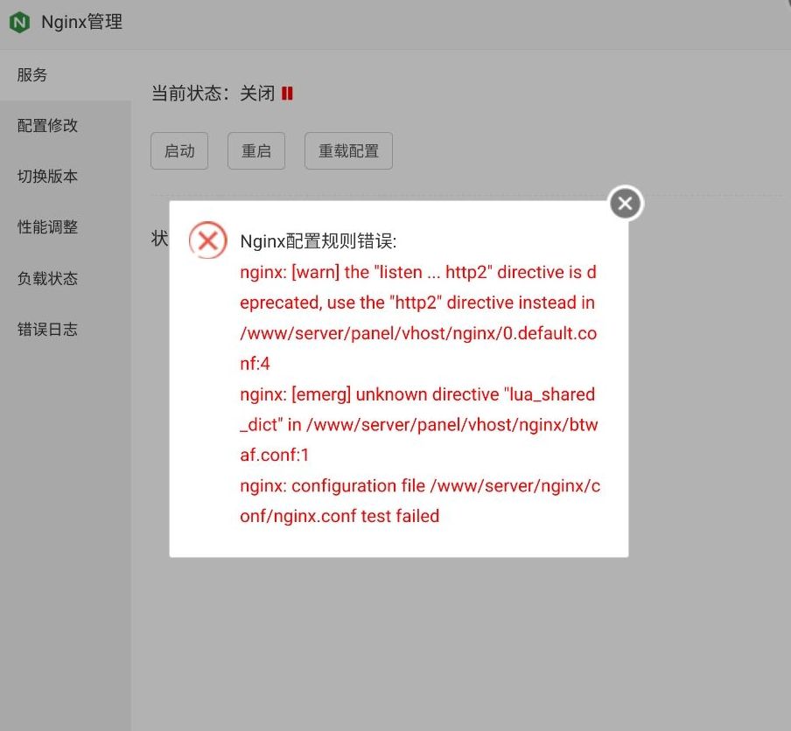The width and height of the screenshot is (791, 731).
Task: Click the 启动 button to start Nginx
Action: point(179,150)
